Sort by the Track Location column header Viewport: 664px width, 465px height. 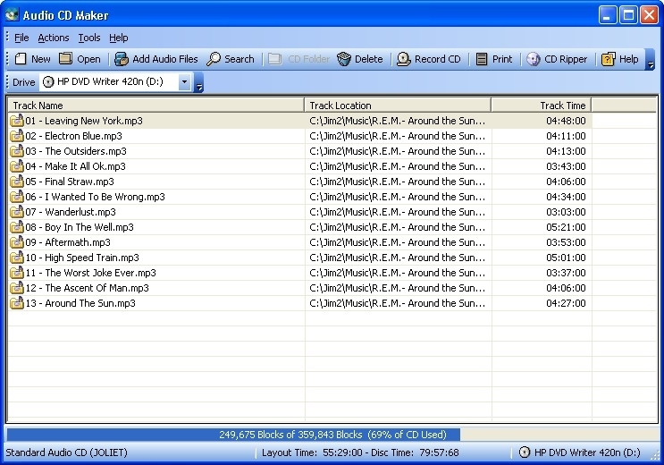click(x=398, y=106)
